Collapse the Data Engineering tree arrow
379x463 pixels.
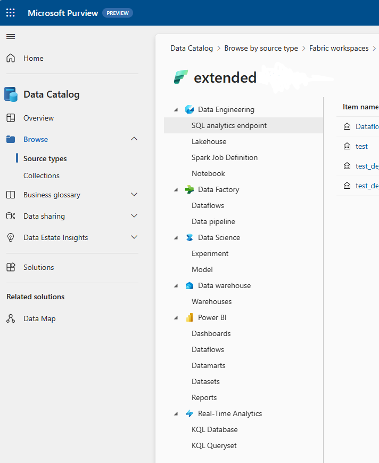[176, 110]
